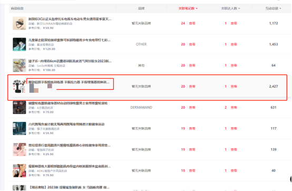Click 查看 beside 18 notes count
Image resolution: width=292 pixels, height=191 pixels.
[x=192, y=171]
